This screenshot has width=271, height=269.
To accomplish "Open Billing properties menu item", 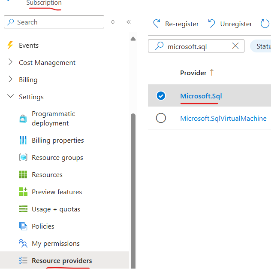I will point(58,141).
